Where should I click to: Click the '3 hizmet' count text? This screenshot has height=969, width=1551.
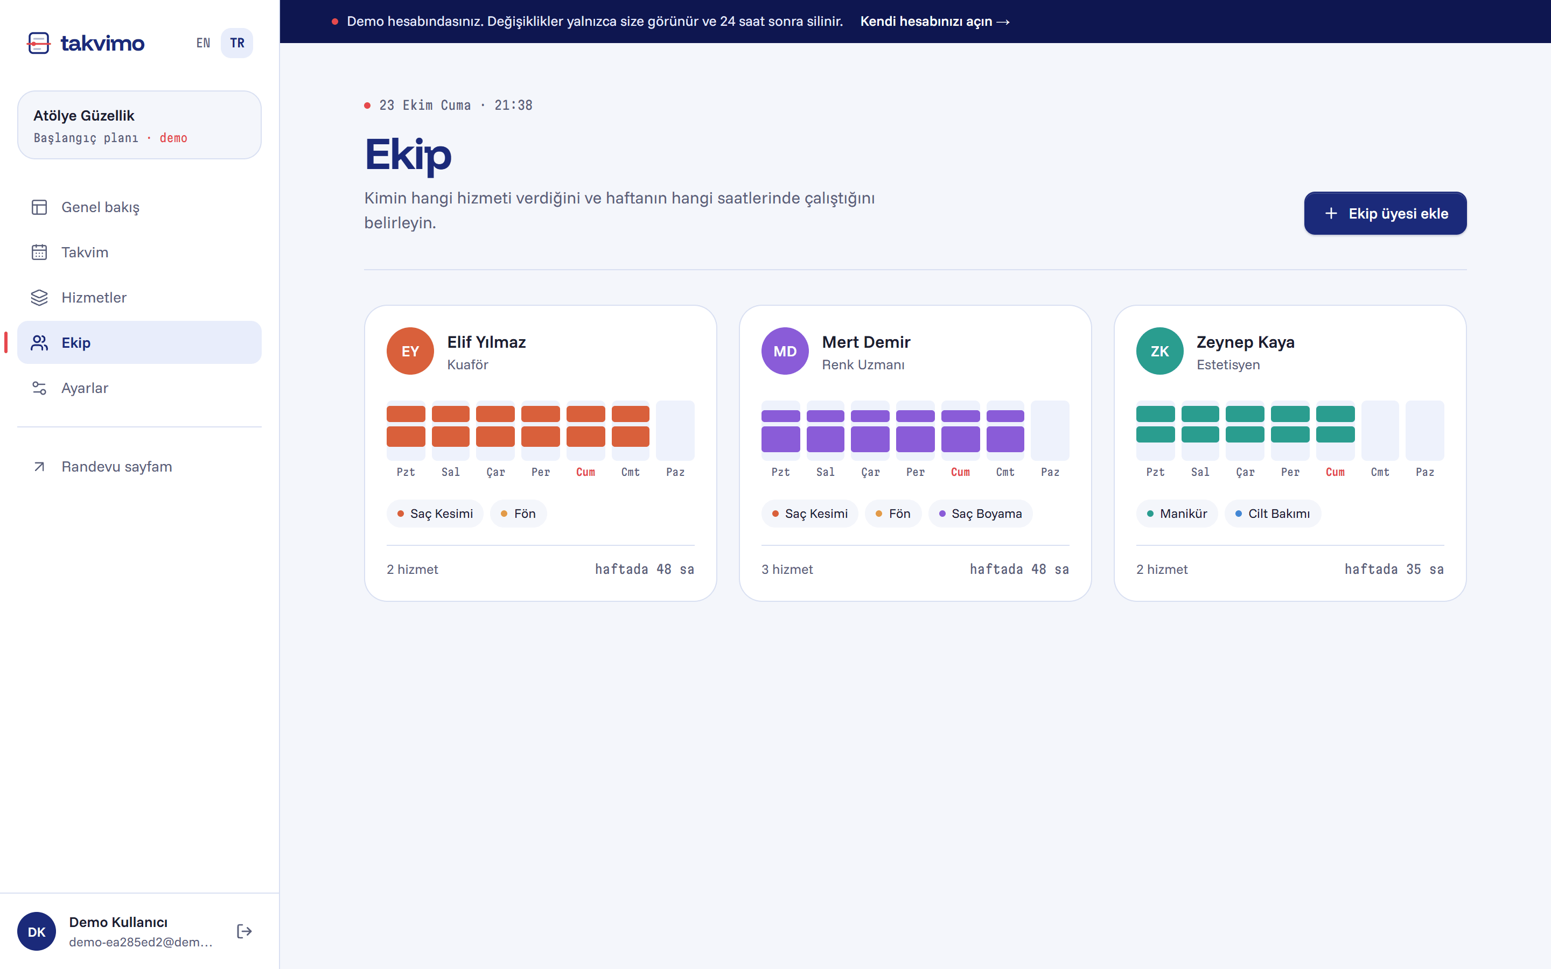[787, 569]
